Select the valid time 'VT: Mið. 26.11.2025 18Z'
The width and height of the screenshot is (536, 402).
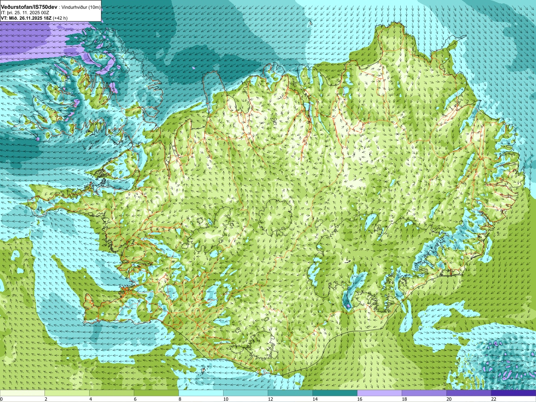(x=26, y=18)
